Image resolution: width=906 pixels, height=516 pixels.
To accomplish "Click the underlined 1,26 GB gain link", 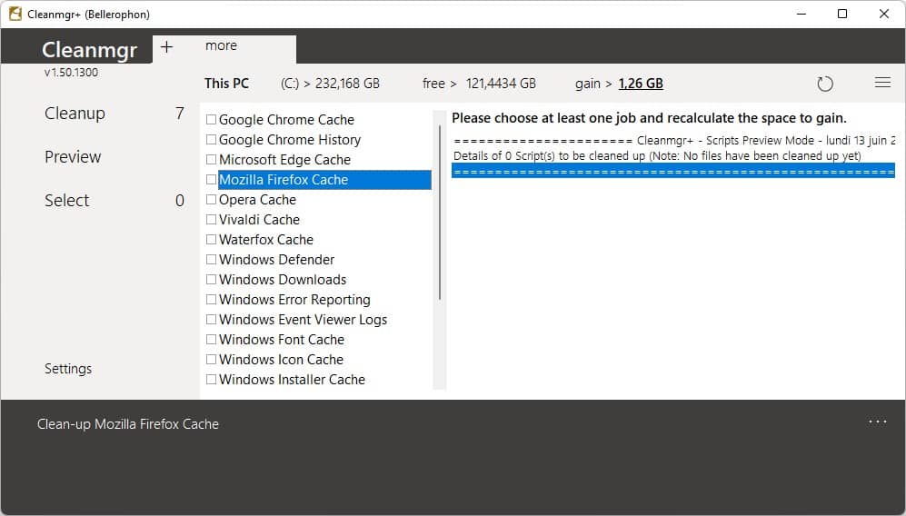I will click(x=641, y=84).
